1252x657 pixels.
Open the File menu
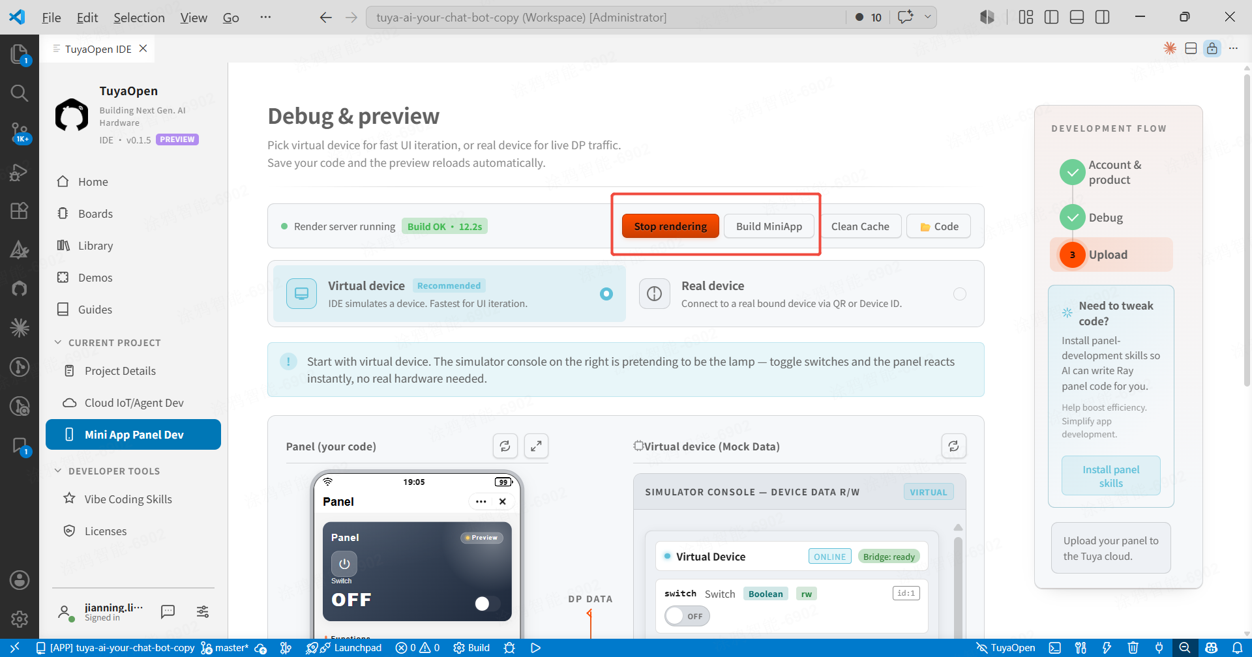[x=52, y=17]
